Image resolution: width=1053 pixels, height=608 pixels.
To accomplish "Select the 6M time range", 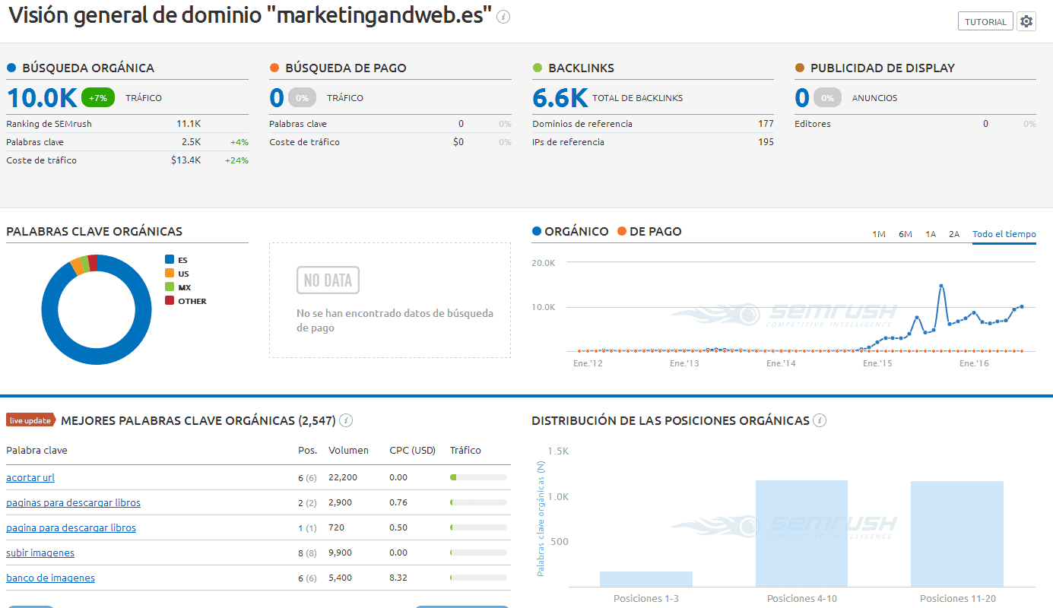I will tap(905, 234).
